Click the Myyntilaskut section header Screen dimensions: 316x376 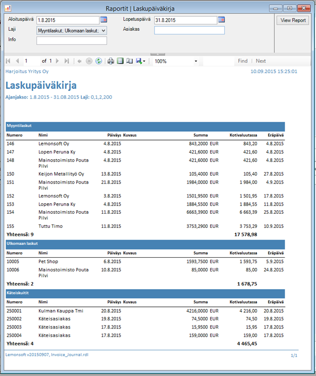(145, 126)
